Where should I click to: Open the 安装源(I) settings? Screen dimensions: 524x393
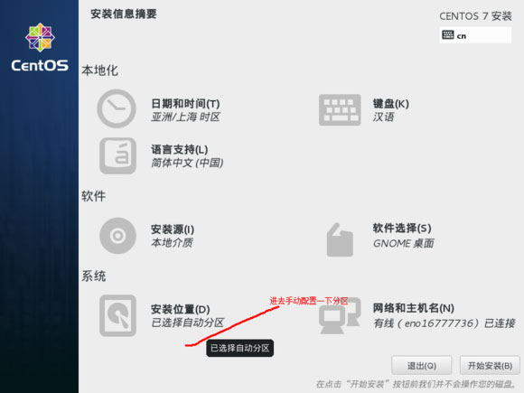173,229
